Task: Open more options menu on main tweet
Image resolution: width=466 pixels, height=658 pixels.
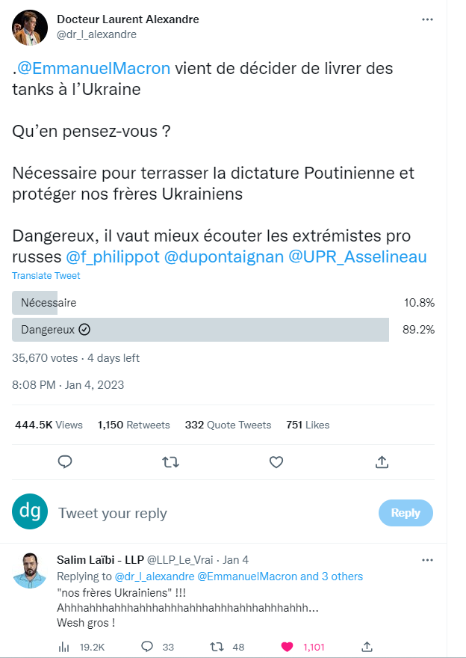Action: (427, 19)
